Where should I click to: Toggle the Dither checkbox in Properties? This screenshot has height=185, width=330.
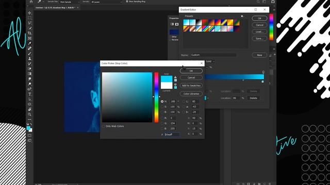170,36
